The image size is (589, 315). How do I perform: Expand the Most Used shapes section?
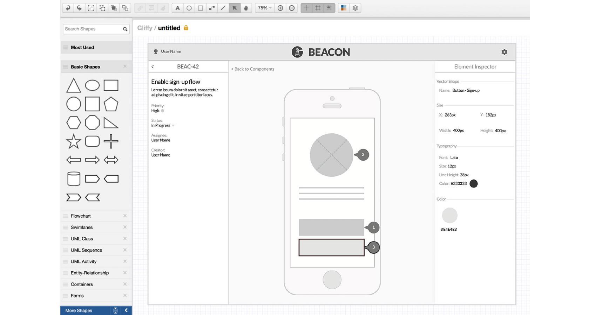pos(82,48)
